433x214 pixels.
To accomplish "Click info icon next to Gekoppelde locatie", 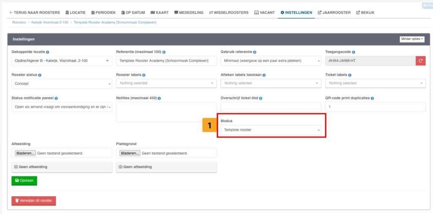I will [47, 52].
